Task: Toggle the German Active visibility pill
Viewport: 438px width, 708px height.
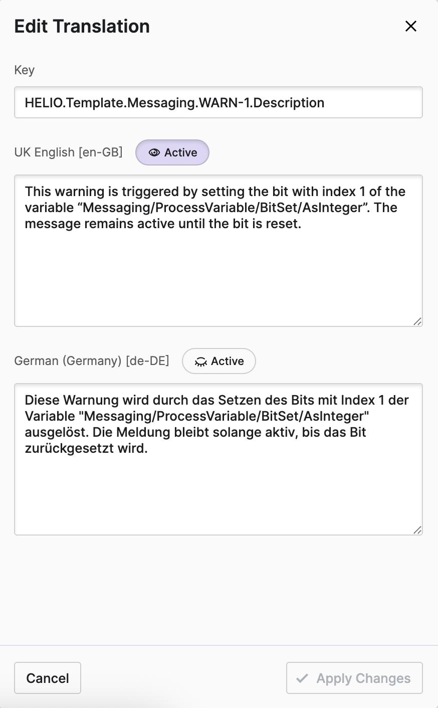Action: (219, 361)
